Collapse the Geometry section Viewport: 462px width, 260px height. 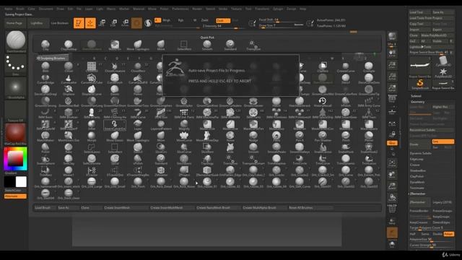418,102
